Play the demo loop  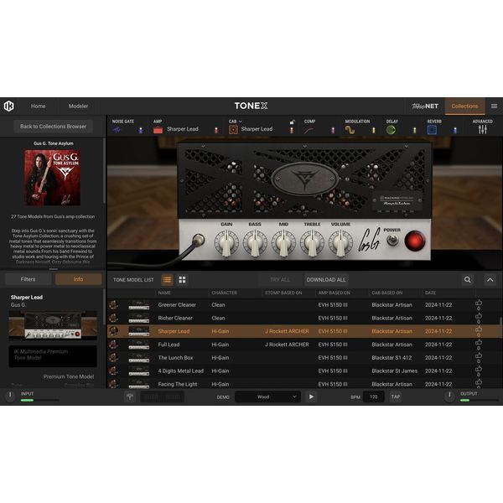[x=311, y=397]
